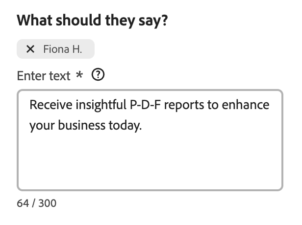Screen dimensions: 302x225
Task: Click the word 'your' in the script
Action: (x=39, y=125)
